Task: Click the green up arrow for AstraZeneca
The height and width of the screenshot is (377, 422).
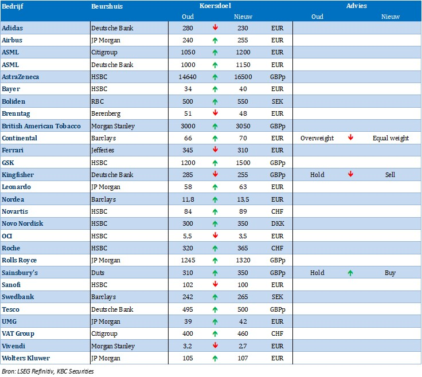Action: click(x=215, y=77)
